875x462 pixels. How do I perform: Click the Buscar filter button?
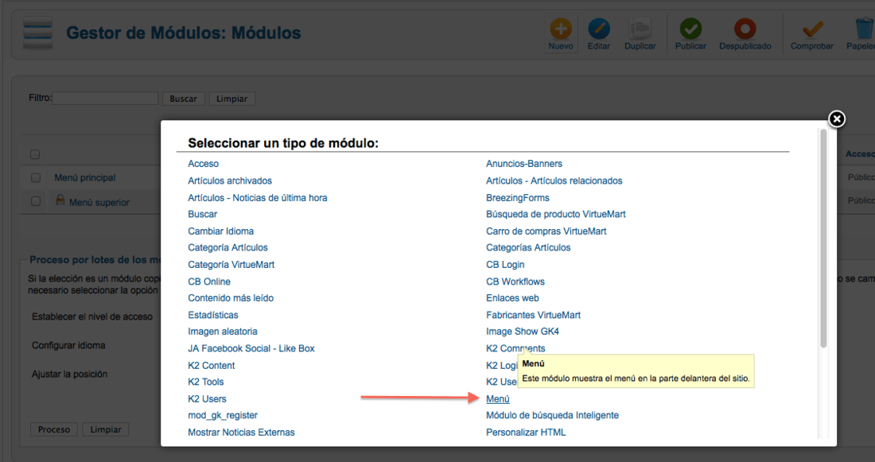pyautogui.click(x=183, y=98)
